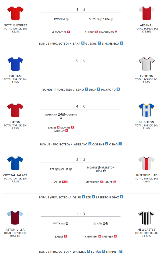Click the Crystal Palace shirt icon
The width and height of the screenshot is (163, 258).
pos(15,163)
